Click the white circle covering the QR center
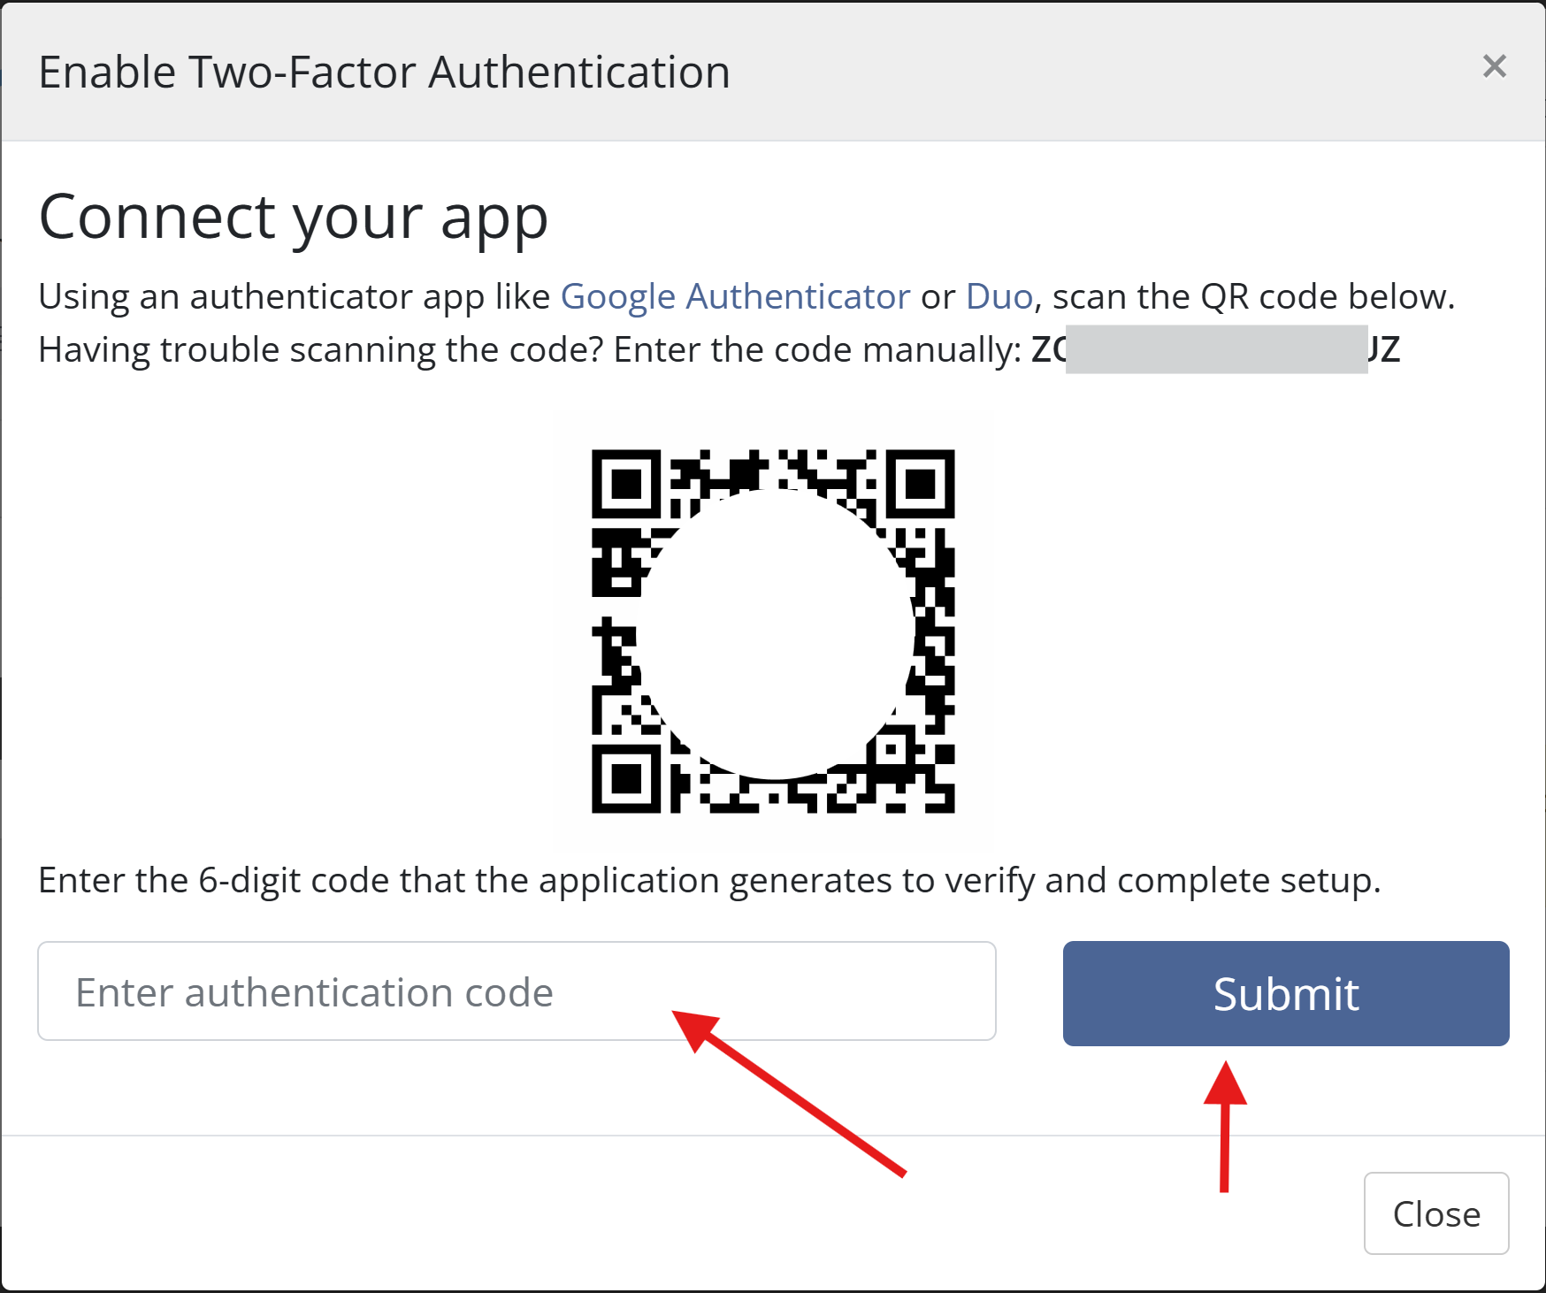This screenshot has width=1546, height=1293. 774,632
